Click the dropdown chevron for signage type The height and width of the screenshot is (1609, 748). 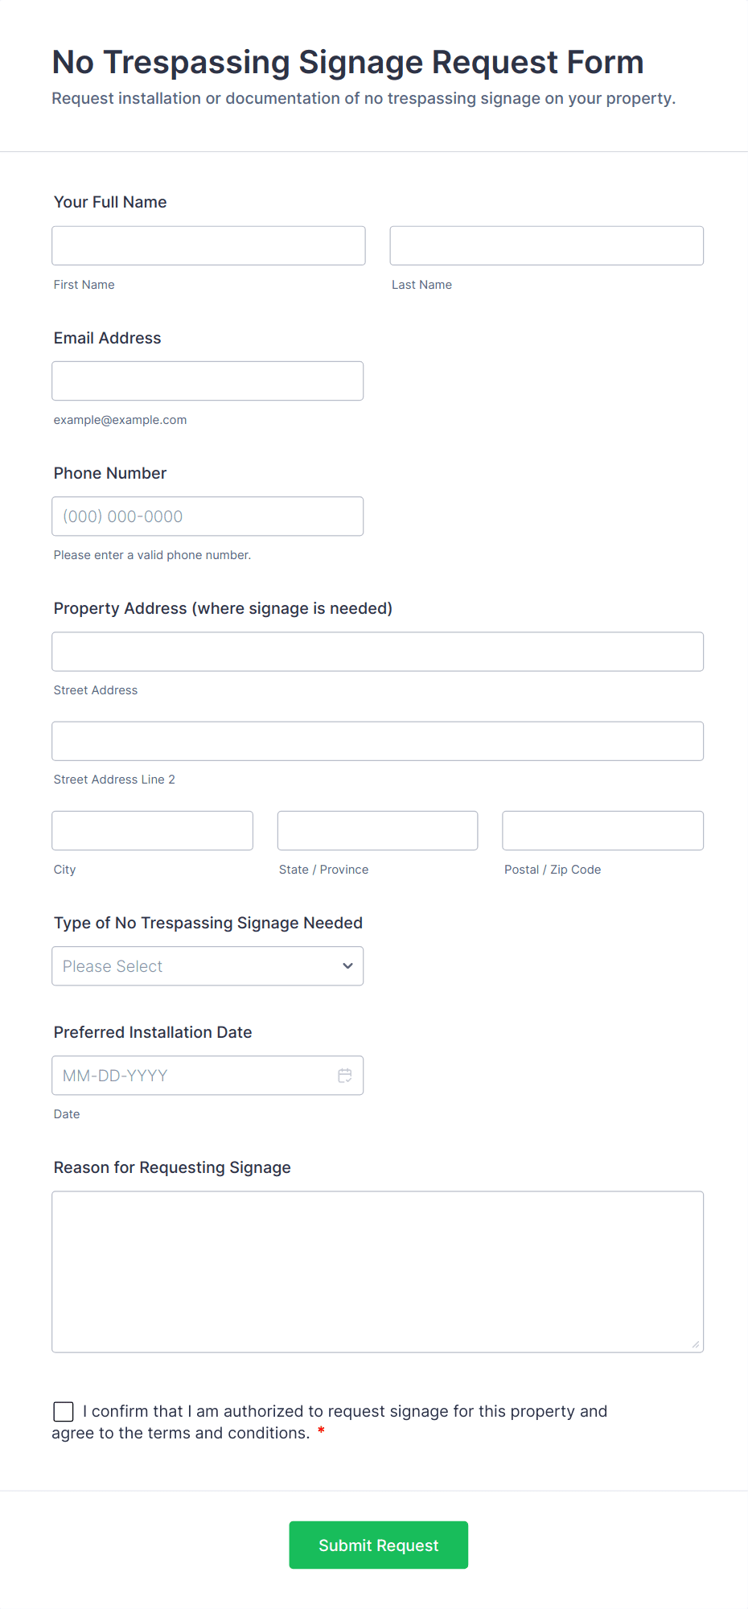coord(347,966)
